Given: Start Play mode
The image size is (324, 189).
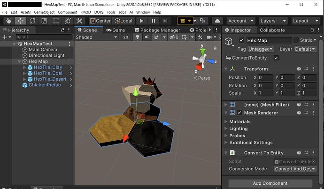Looking at the screenshot, I should [141, 21].
